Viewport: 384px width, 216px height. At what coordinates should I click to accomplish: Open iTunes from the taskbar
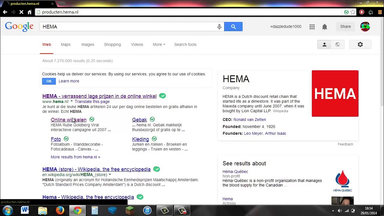point(147,210)
